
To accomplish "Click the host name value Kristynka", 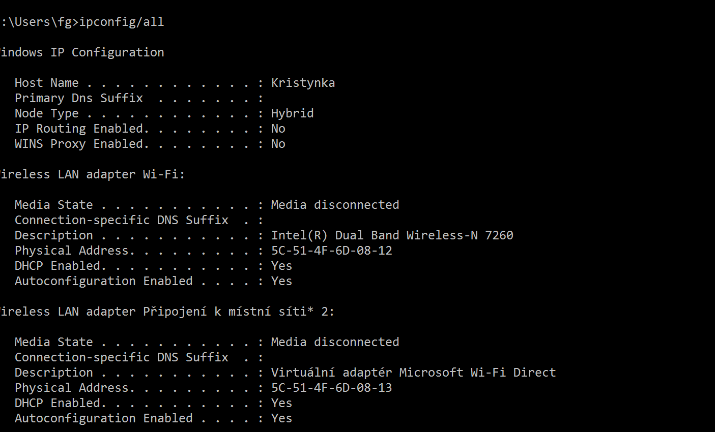I will point(303,83).
